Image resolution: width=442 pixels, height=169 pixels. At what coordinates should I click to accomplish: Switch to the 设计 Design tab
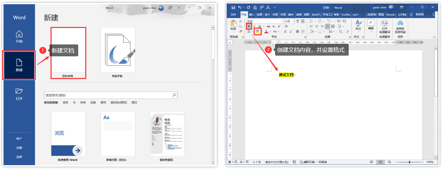click(x=267, y=15)
